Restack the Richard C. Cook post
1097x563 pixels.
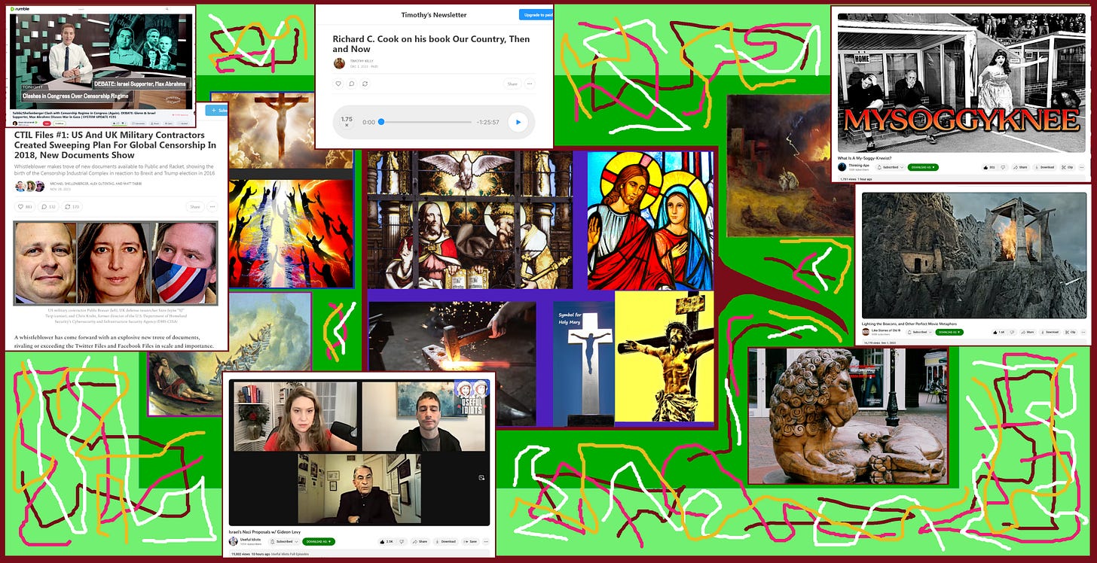point(365,84)
